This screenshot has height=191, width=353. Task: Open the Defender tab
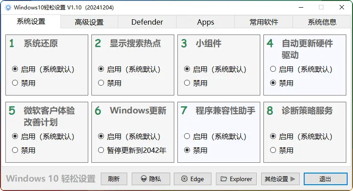(147, 22)
